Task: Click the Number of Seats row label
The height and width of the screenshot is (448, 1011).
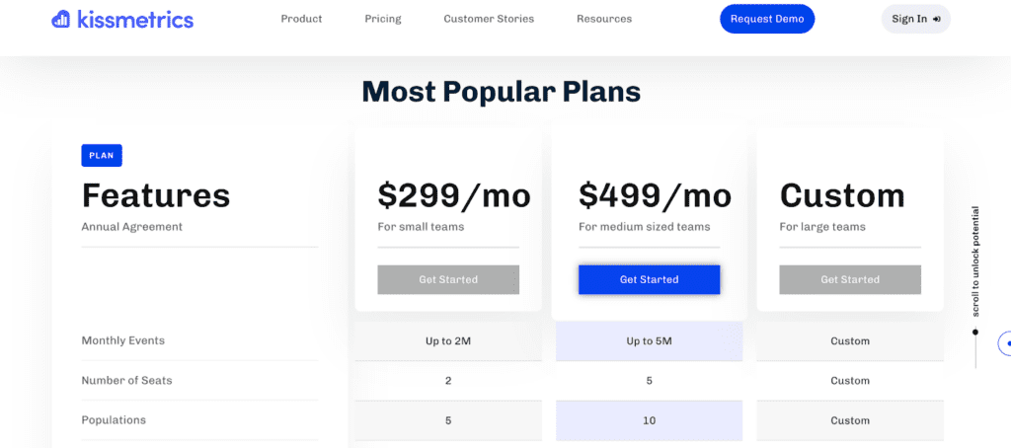Action: click(127, 380)
